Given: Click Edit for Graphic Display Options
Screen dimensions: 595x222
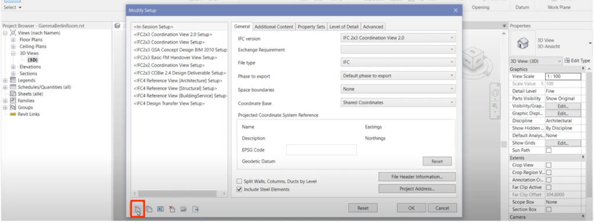Looking at the screenshot, I should pos(562,113).
